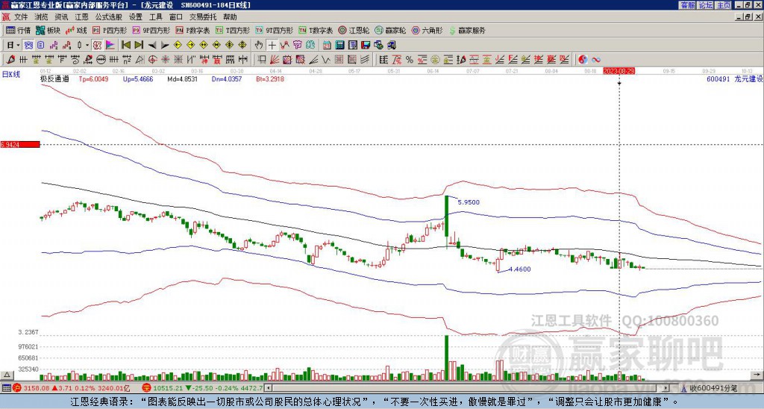Open the 资讯 menu
The height and width of the screenshot is (409, 764).
click(x=61, y=17)
